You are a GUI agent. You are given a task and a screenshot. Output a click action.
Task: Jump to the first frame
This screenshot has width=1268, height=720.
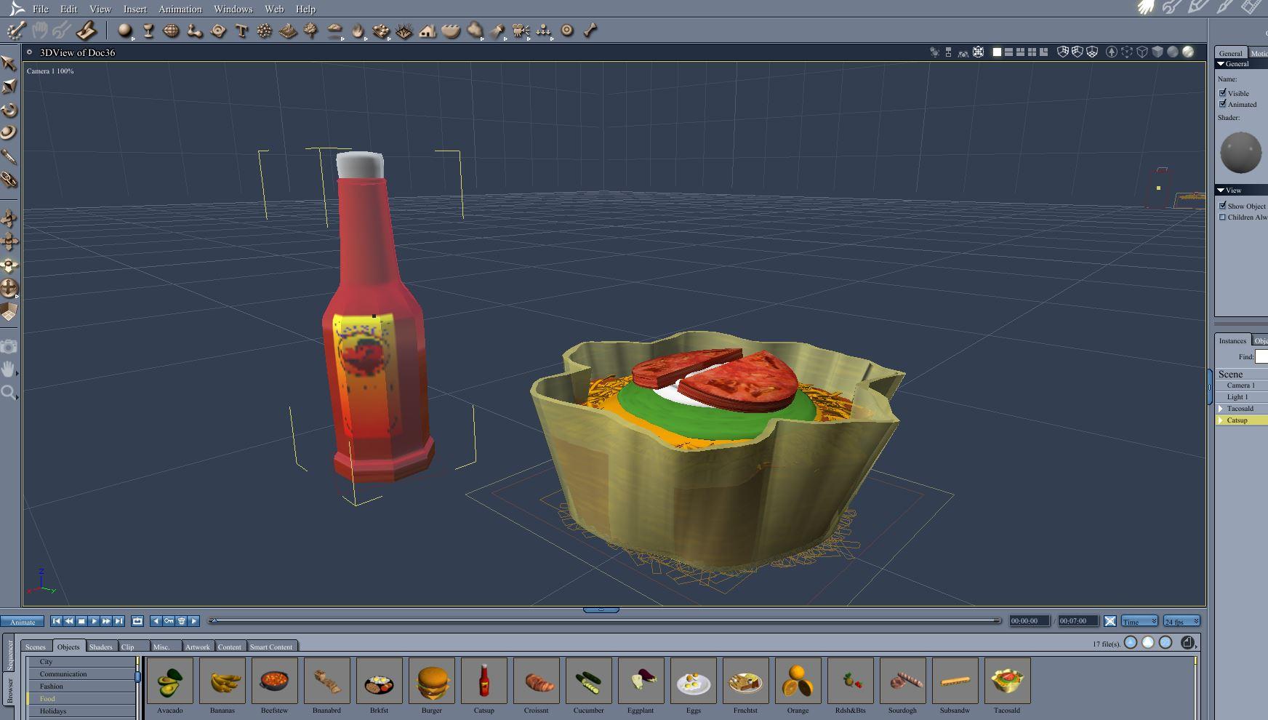click(56, 621)
